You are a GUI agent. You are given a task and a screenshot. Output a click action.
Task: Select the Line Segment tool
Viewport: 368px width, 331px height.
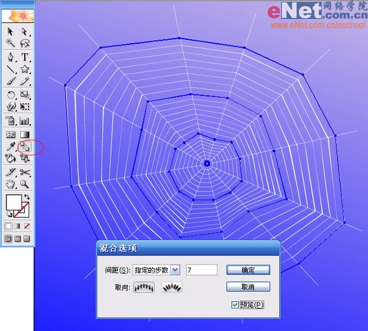pyautogui.click(x=11, y=69)
